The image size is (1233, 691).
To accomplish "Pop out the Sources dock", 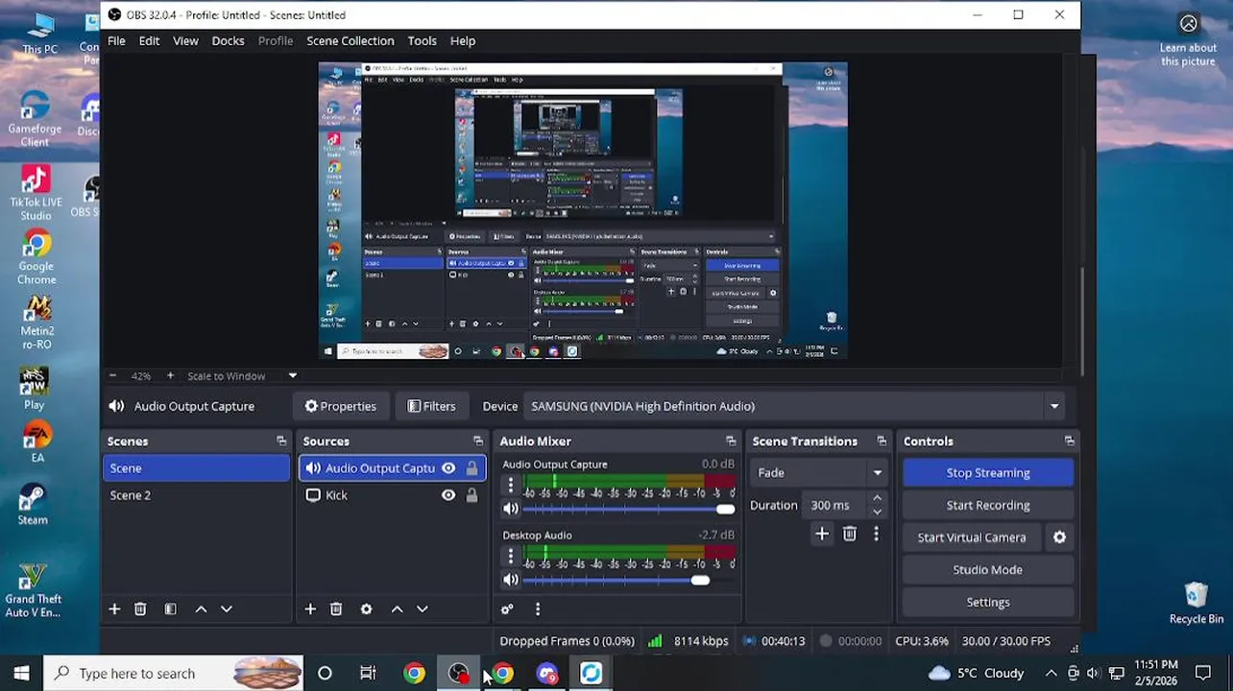I will point(478,441).
